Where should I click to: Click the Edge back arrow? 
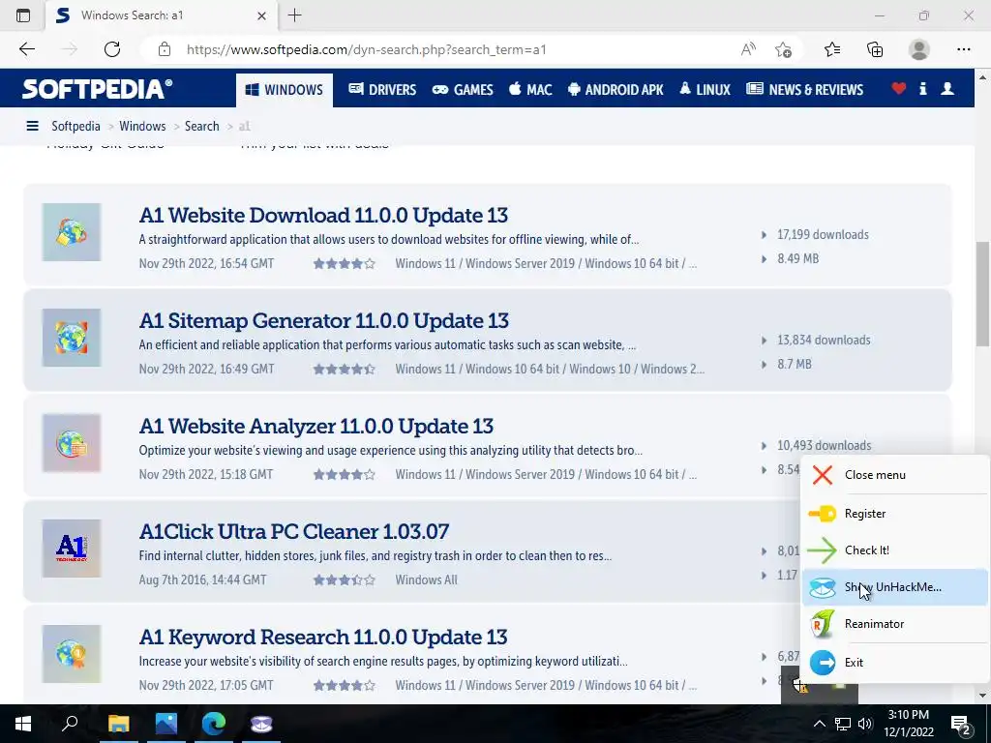(26, 49)
